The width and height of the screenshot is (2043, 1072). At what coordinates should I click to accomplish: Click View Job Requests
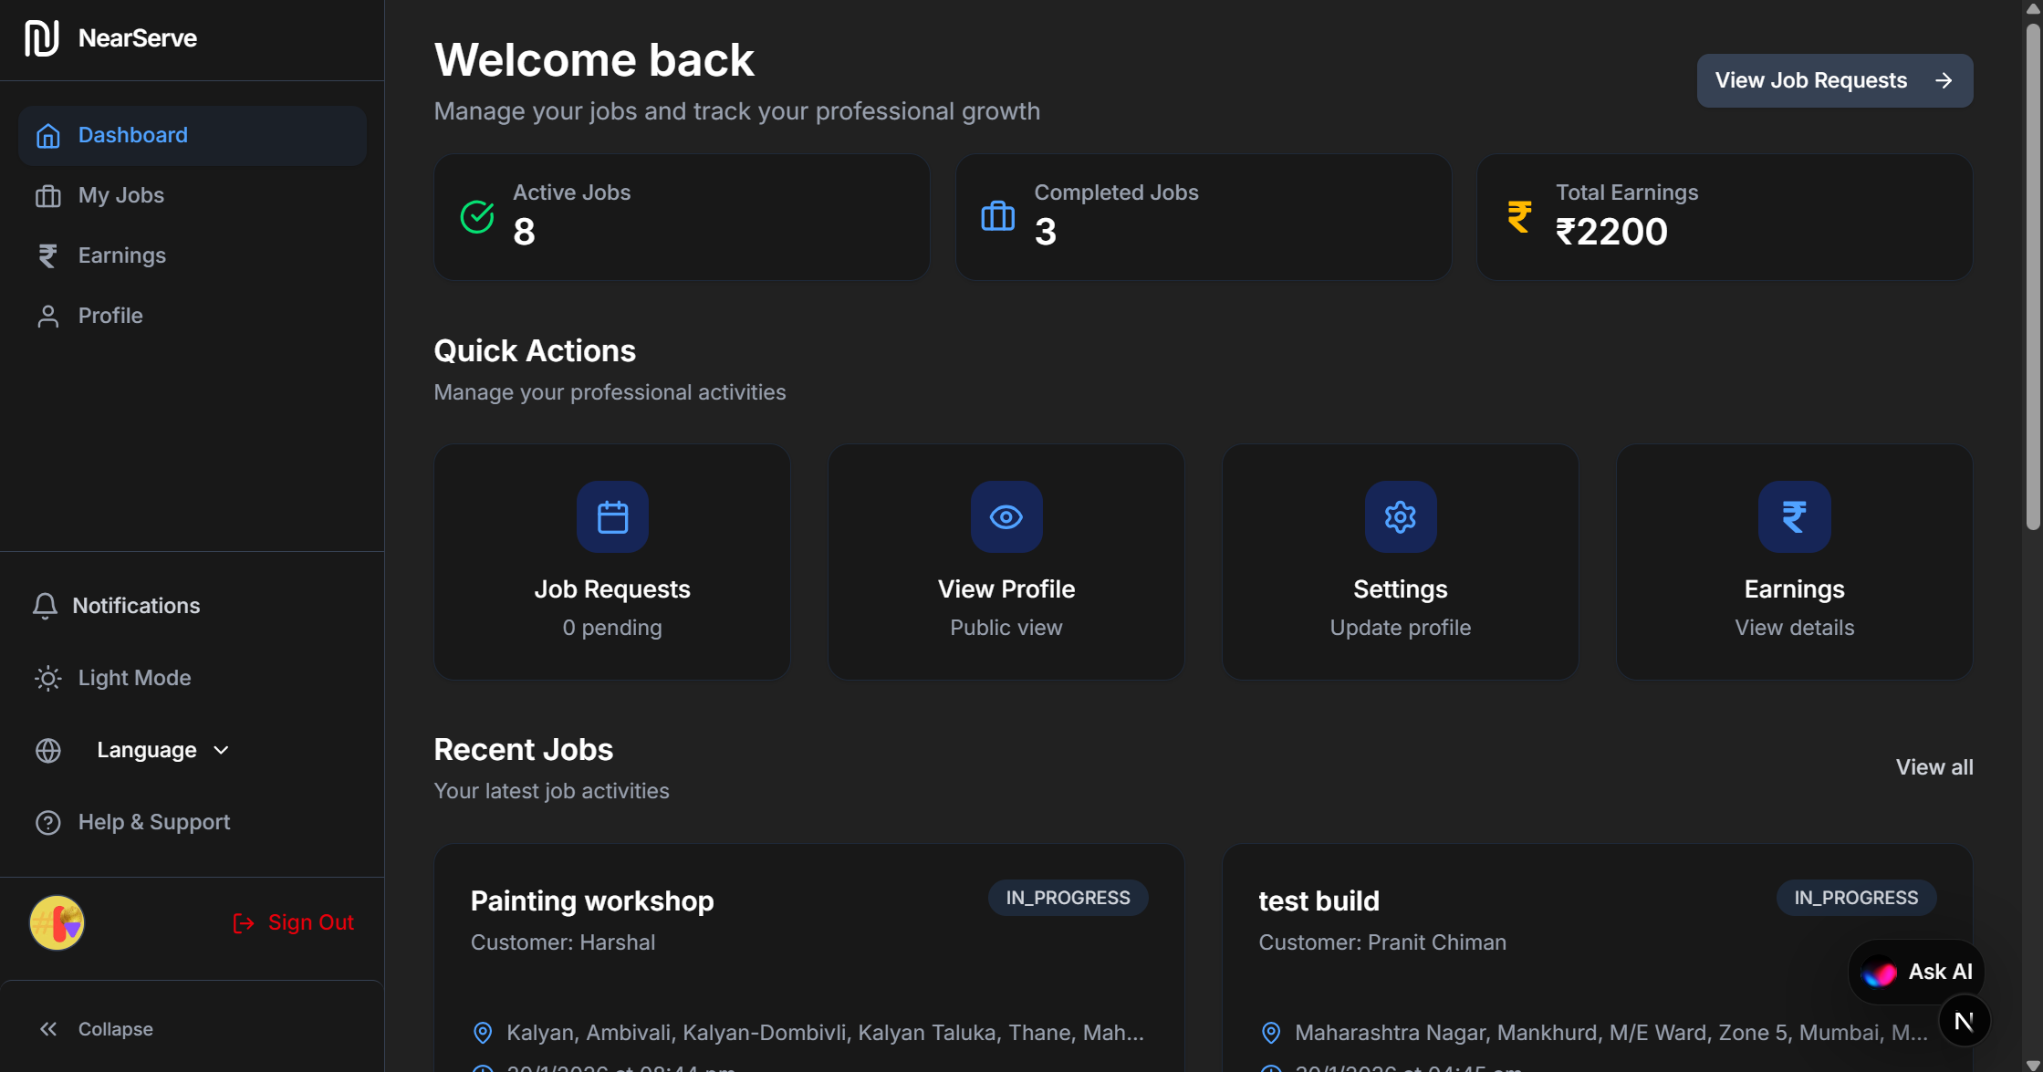(x=1834, y=80)
